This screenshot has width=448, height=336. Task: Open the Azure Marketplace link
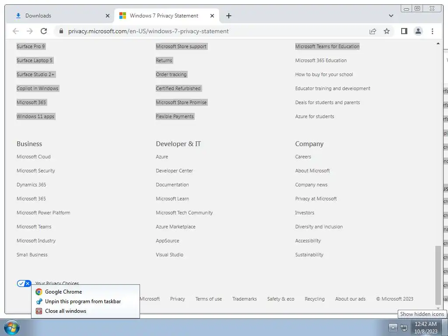176,227
